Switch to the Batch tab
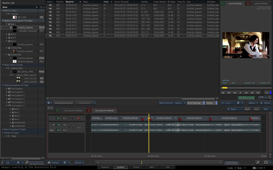Image resolution: width=273 pixels, height=170 pixels. click(152, 167)
